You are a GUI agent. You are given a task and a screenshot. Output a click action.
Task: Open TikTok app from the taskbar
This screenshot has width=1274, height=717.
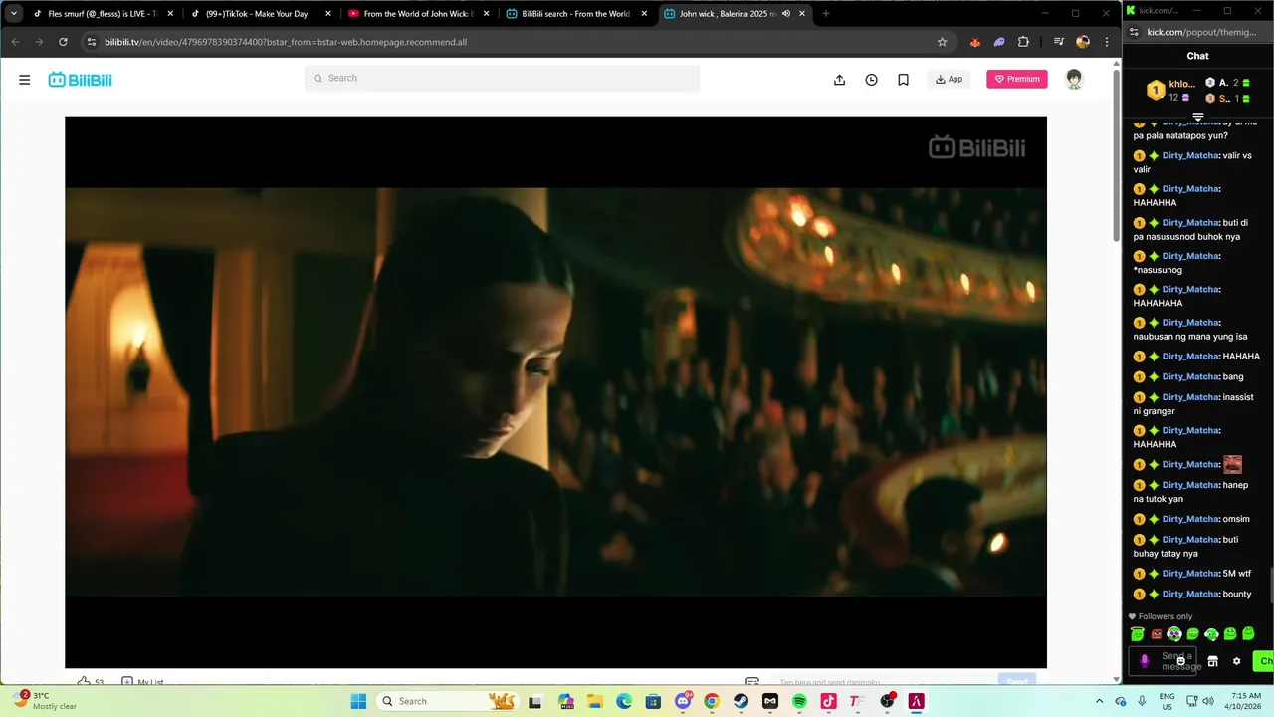click(x=828, y=701)
